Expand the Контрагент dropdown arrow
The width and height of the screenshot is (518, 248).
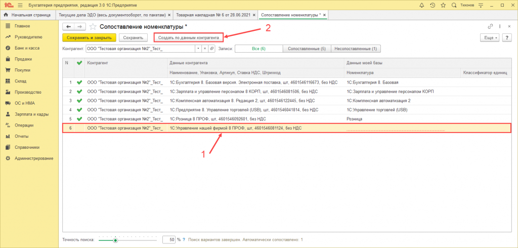pyautogui.click(x=198, y=49)
